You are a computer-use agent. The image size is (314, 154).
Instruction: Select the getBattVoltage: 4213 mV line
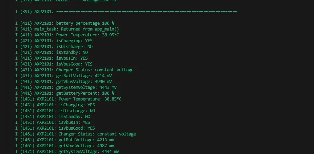click(65, 140)
